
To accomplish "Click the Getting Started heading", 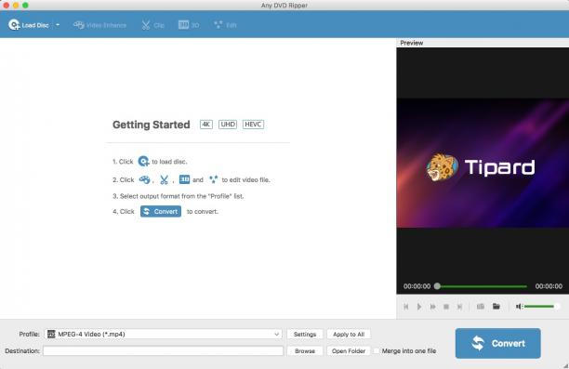I will (152, 125).
